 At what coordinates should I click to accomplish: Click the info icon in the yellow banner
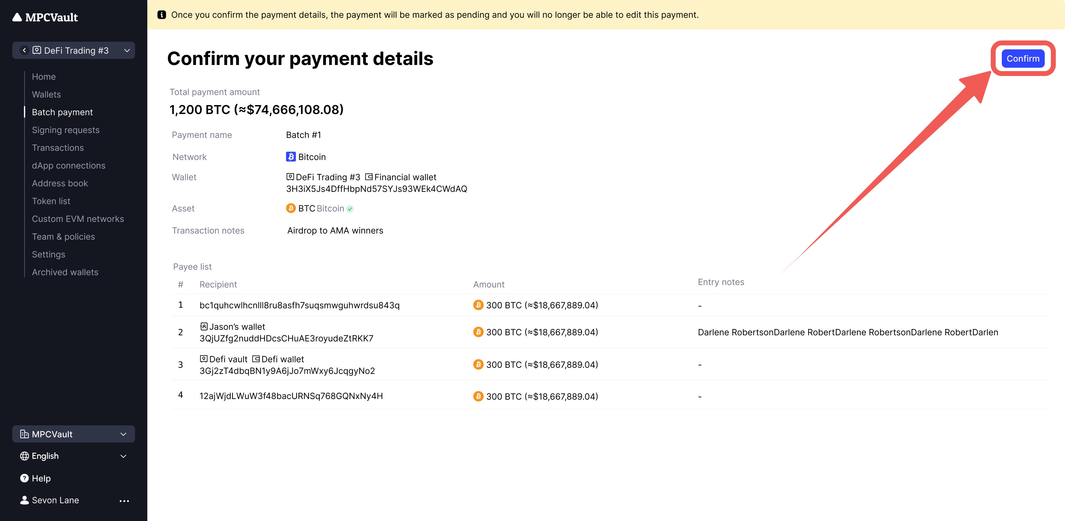pyautogui.click(x=162, y=15)
